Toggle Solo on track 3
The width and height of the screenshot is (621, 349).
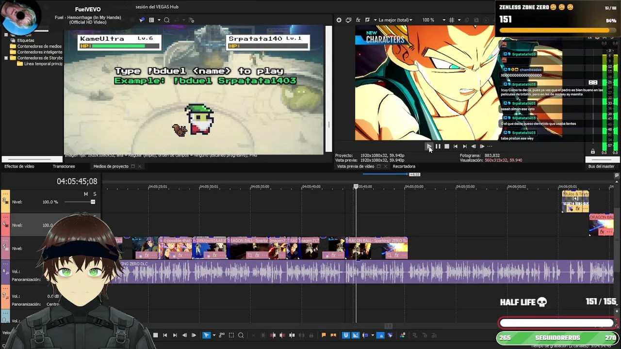[x=95, y=194]
